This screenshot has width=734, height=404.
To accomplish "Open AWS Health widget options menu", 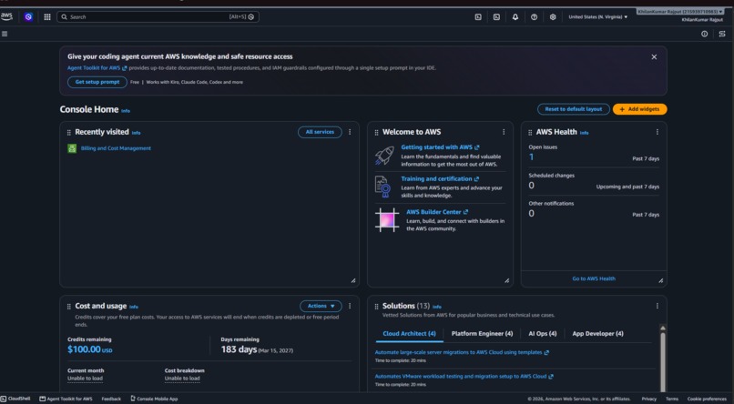I will coord(658,132).
